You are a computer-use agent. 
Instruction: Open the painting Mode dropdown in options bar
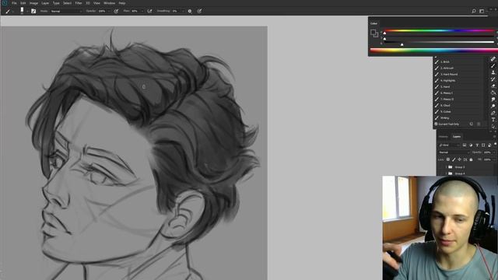[x=65, y=11]
